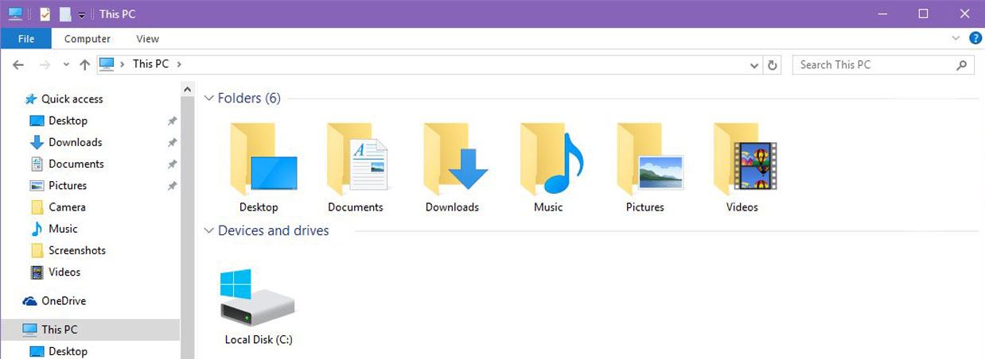Click the chevron before This PC in address bar
The width and height of the screenshot is (985, 359).
(x=123, y=64)
